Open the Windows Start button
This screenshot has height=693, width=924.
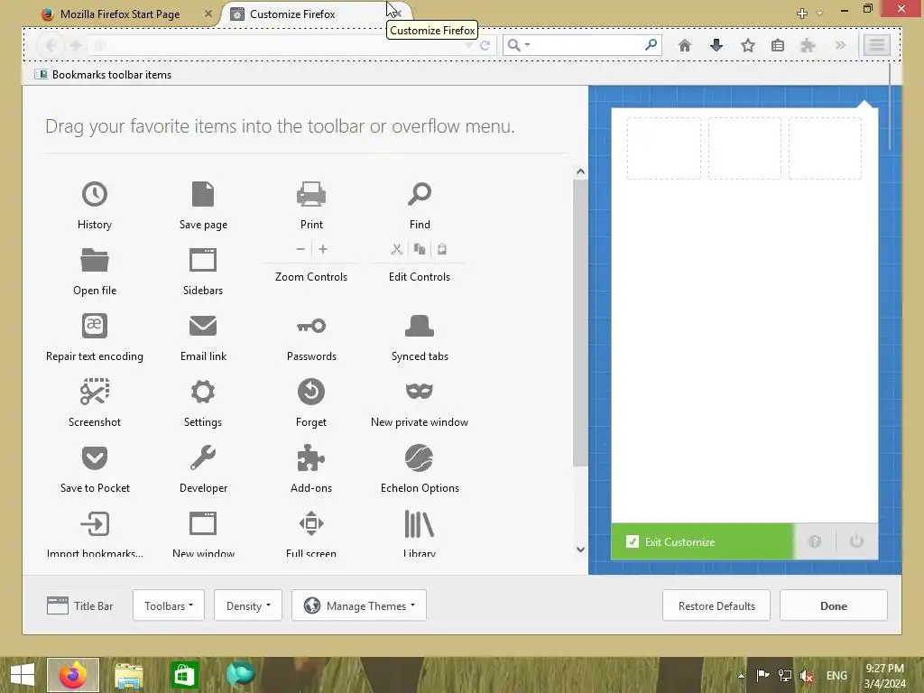click(23, 675)
